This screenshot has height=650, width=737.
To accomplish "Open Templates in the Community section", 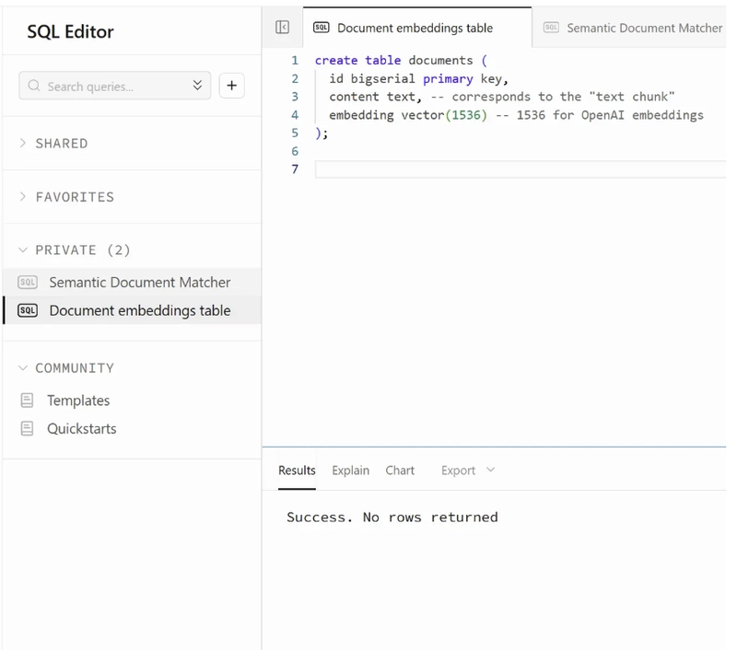I will tap(78, 400).
